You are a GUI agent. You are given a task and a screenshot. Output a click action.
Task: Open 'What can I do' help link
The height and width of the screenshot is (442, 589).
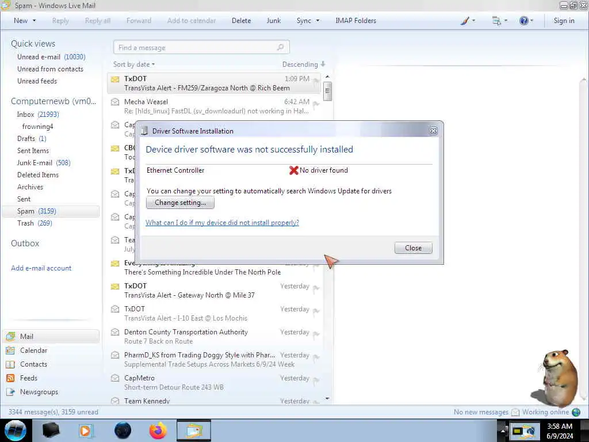tap(223, 223)
